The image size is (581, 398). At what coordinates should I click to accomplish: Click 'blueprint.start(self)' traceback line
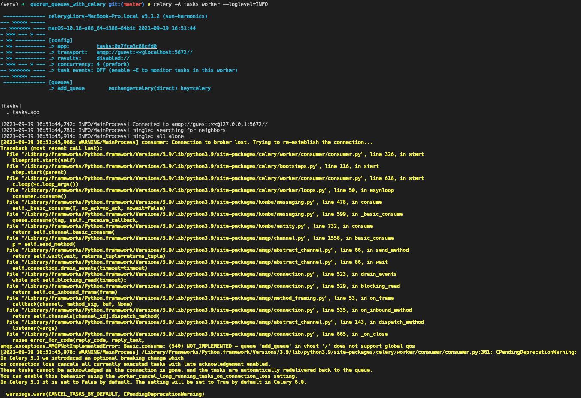[x=44, y=160]
